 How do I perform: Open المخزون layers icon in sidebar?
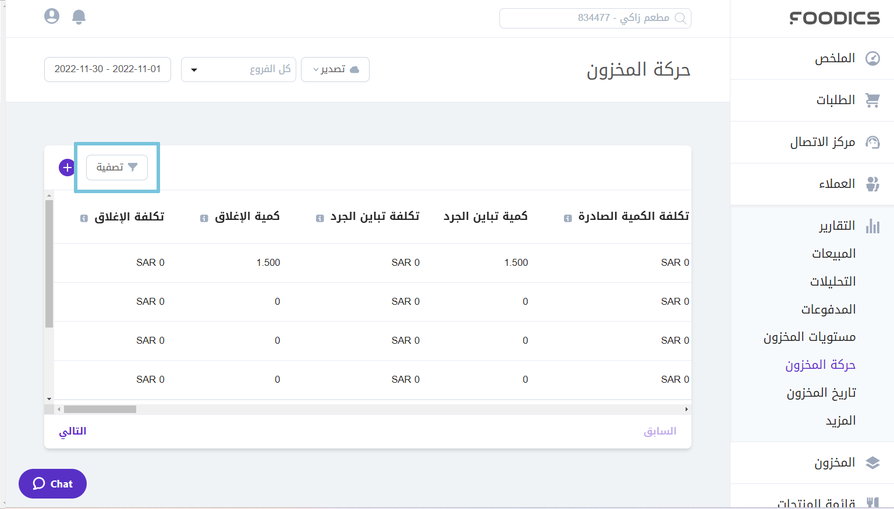pyautogui.click(x=873, y=462)
